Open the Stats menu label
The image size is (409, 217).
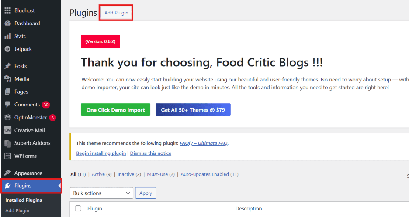tap(20, 36)
